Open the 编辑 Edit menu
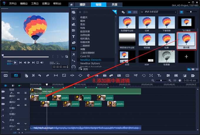This screenshot has width=200, height=135. pos(24,4)
